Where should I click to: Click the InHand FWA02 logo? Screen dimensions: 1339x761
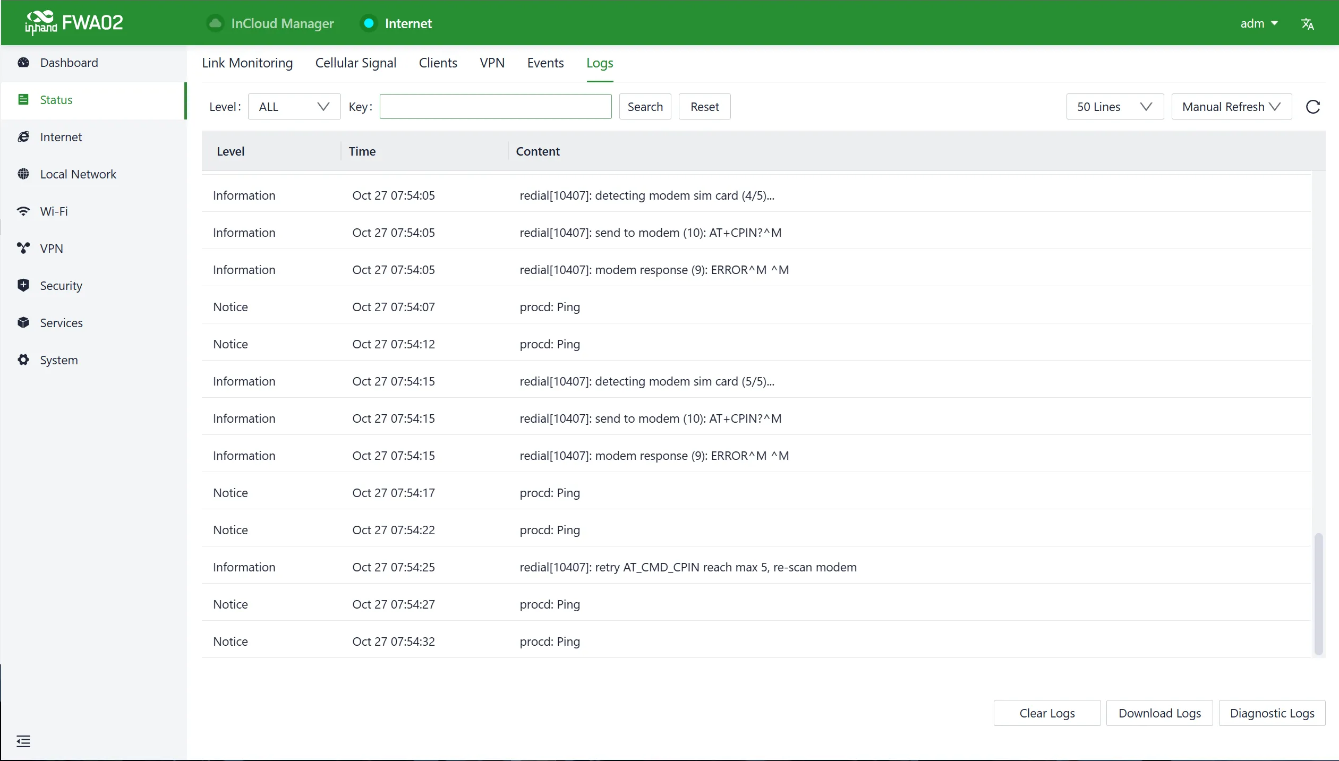[x=74, y=23]
